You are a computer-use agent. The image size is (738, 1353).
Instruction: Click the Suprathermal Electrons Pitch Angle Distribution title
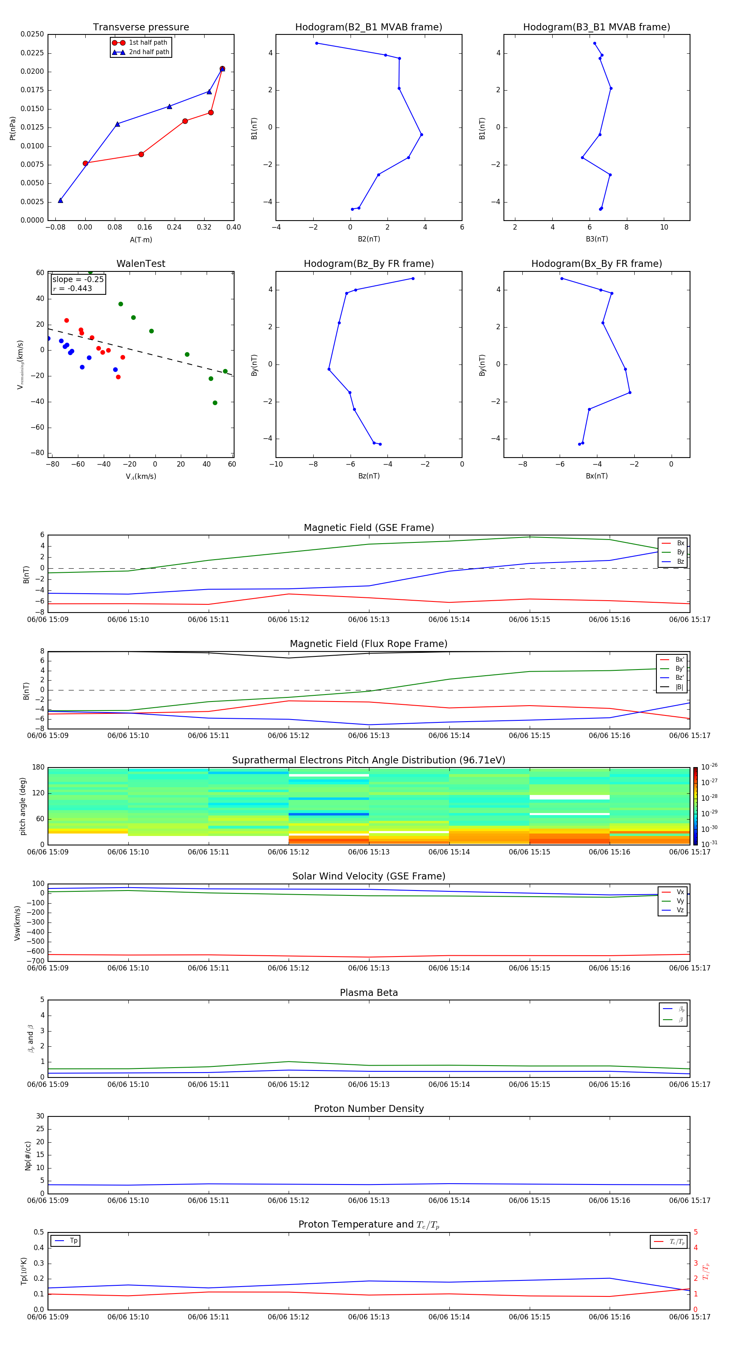pyautogui.click(x=369, y=761)
